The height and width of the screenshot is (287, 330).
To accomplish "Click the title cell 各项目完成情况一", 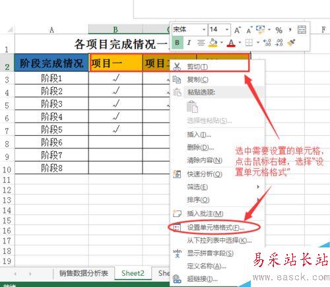I will coord(120,44).
